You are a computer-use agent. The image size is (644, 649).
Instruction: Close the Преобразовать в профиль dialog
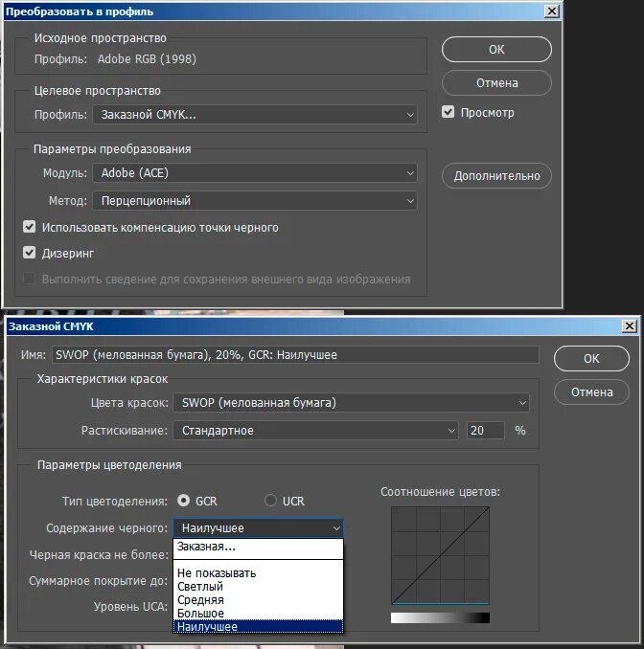552,11
